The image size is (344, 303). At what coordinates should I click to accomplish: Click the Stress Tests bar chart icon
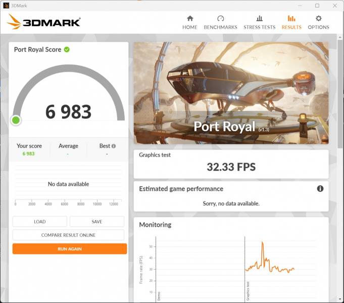click(x=259, y=18)
